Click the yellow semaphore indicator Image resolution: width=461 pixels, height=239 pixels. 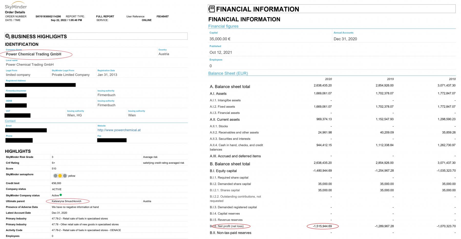[x=60, y=176]
